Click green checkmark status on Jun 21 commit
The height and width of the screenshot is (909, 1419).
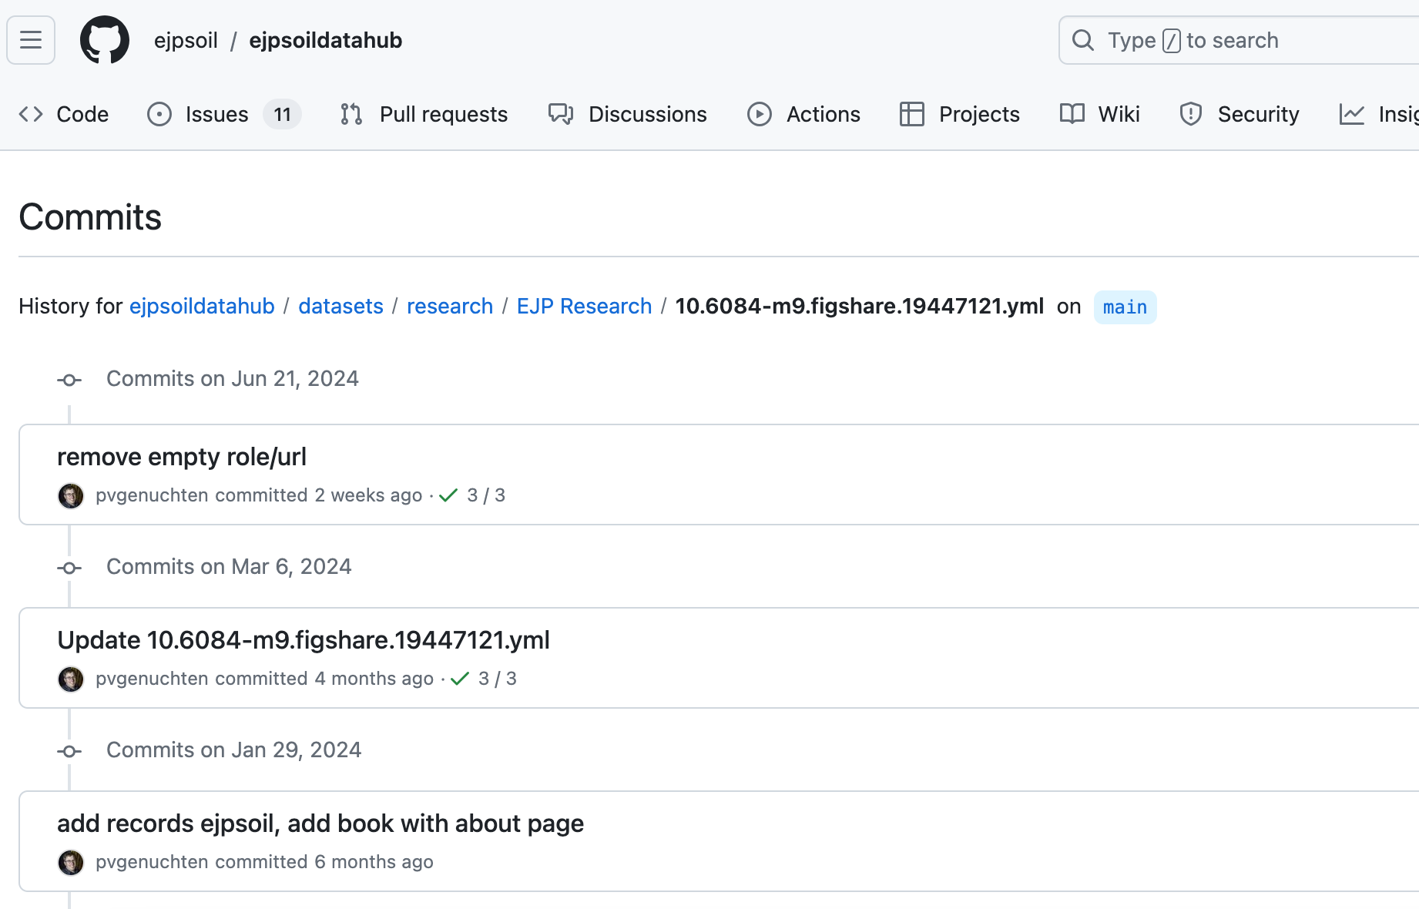coord(448,495)
